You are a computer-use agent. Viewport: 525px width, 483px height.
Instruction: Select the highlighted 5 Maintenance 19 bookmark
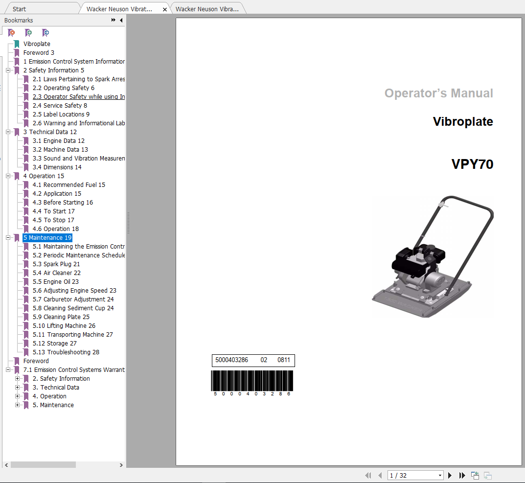click(47, 237)
